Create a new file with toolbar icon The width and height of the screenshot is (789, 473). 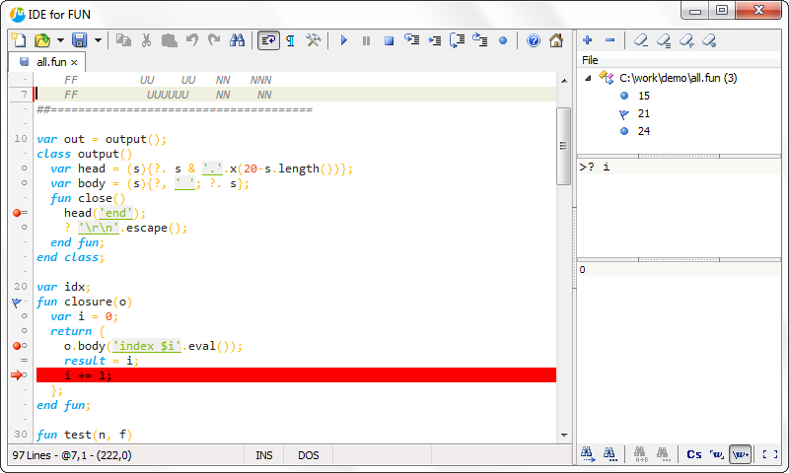tap(19, 40)
